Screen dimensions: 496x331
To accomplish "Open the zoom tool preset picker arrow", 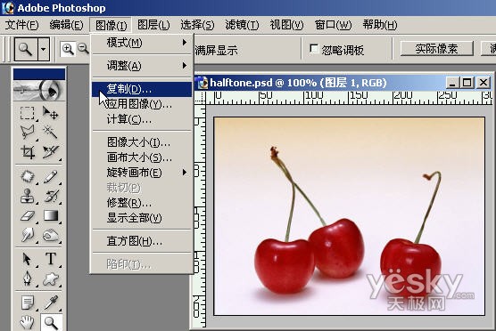I will tap(44, 49).
